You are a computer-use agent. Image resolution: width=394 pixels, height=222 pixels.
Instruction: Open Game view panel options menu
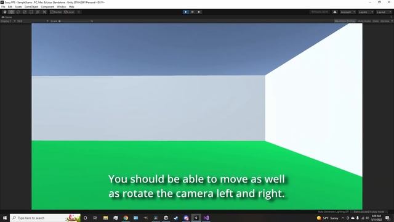pyautogui.click(x=392, y=17)
